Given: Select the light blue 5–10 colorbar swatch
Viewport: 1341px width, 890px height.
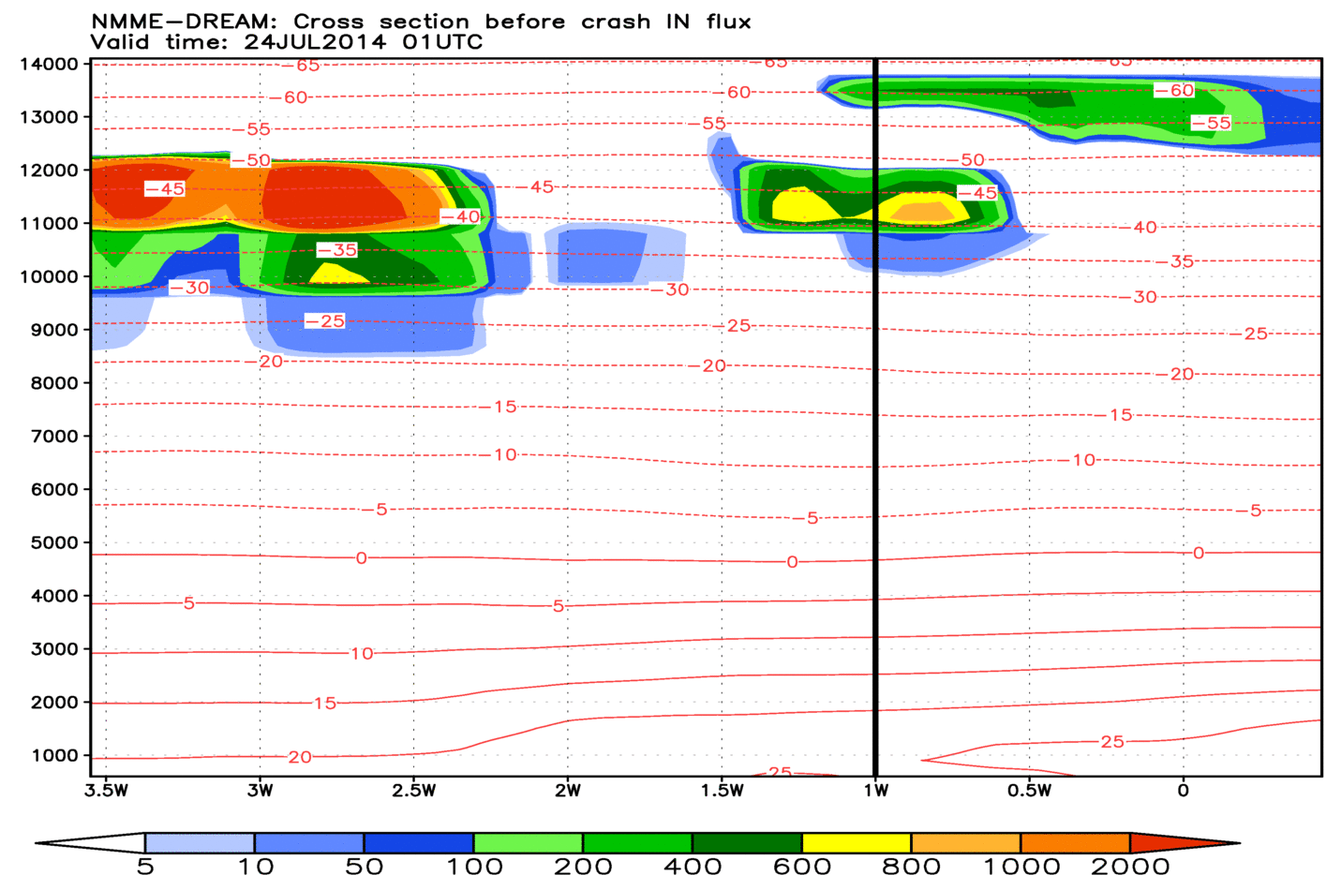Looking at the screenshot, I should [200, 843].
